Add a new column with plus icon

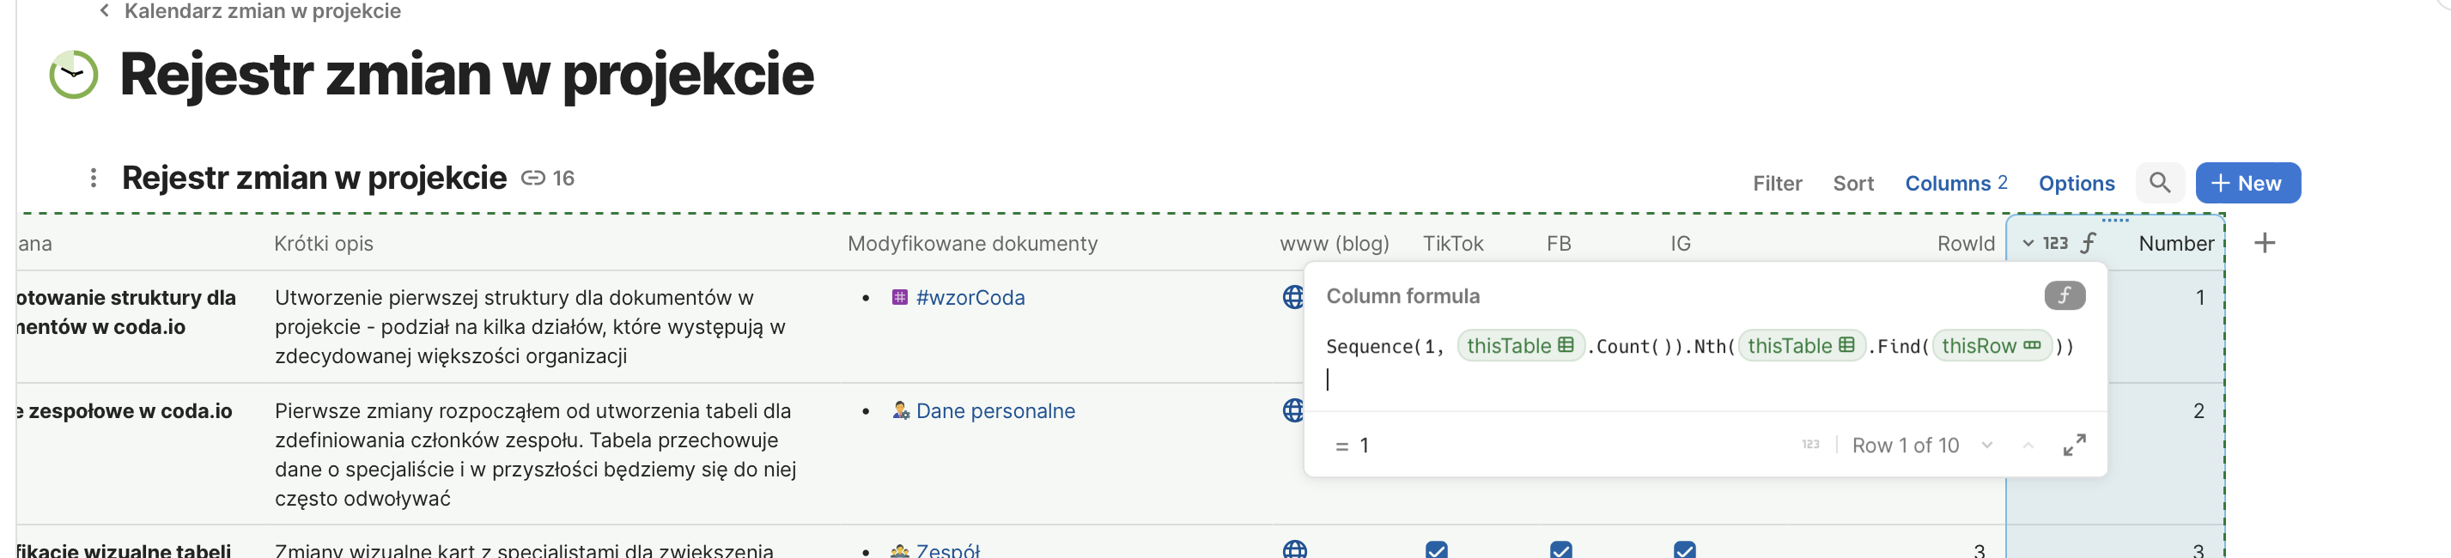(x=2265, y=243)
